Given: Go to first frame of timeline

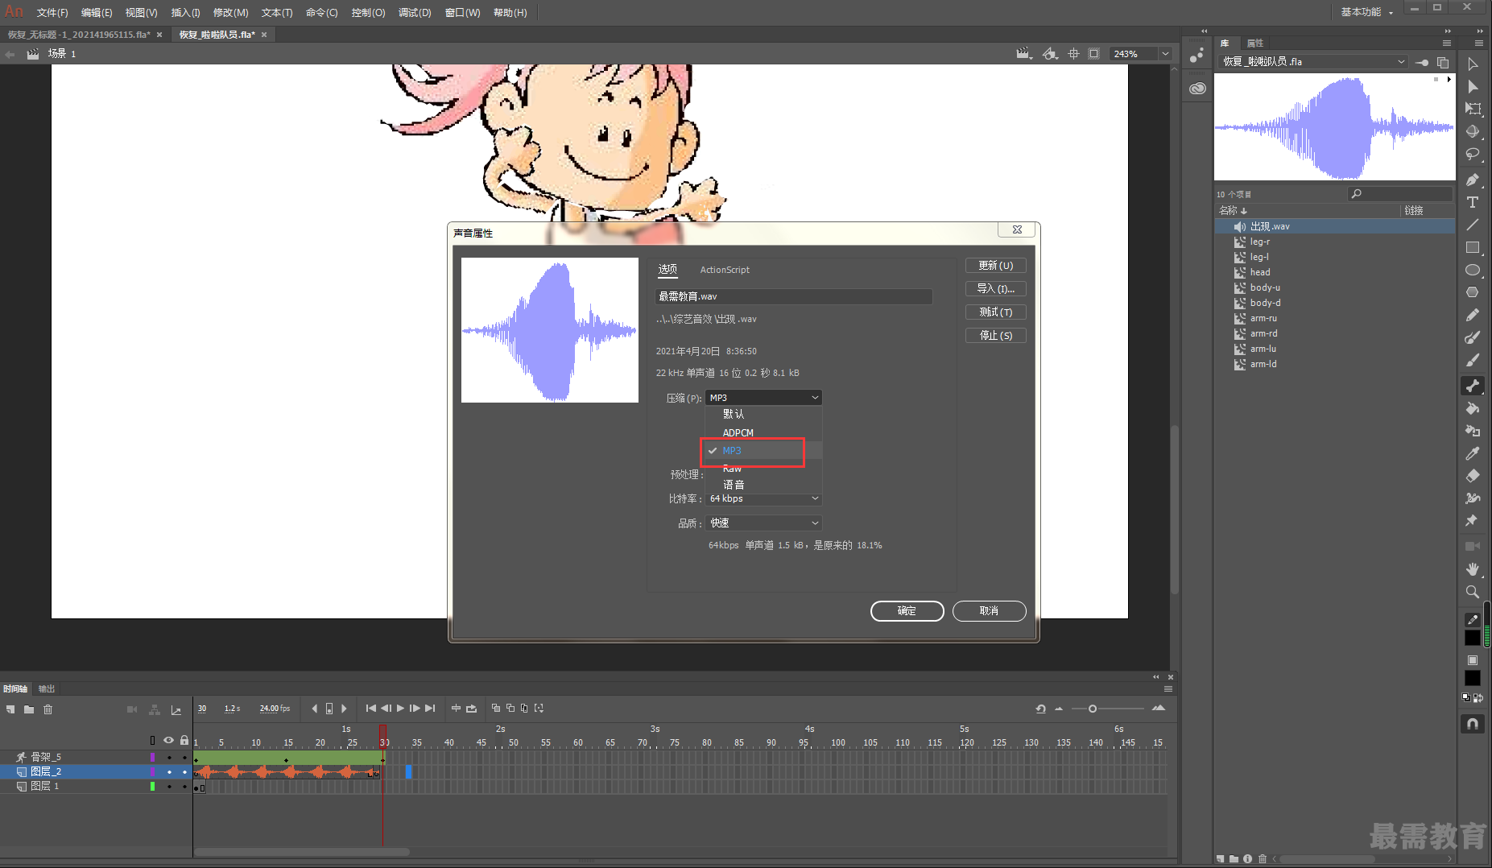Looking at the screenshot, I should click(370, 709).
